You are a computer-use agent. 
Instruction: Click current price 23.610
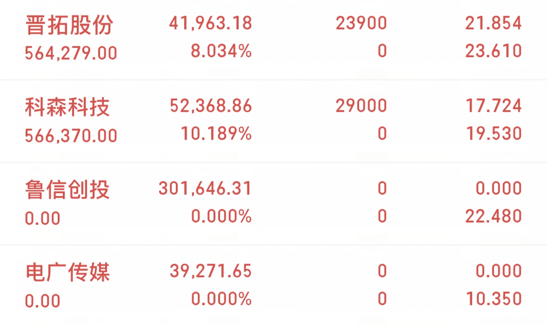(493, 51)
